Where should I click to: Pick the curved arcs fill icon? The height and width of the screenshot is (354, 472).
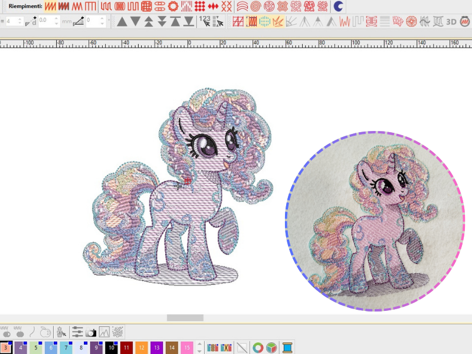point(242,6)
